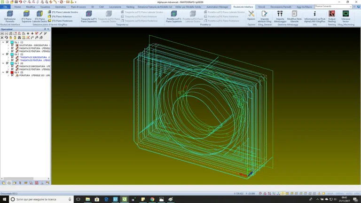Open the Nesting ribbon tab
The image size is (361, 203).
[x=130, y=7]
